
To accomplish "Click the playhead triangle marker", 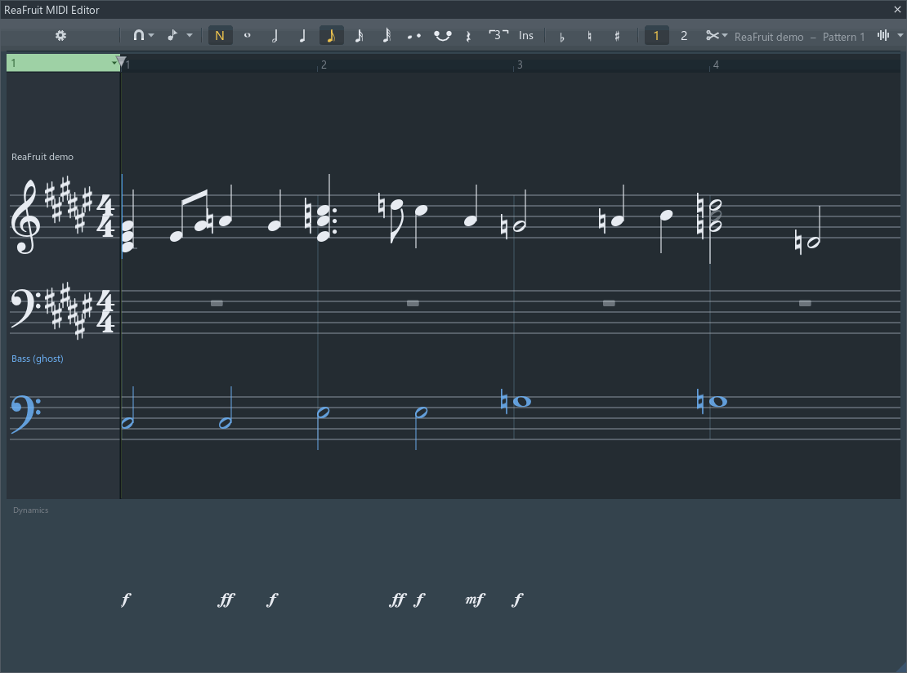I will (121, 60).
